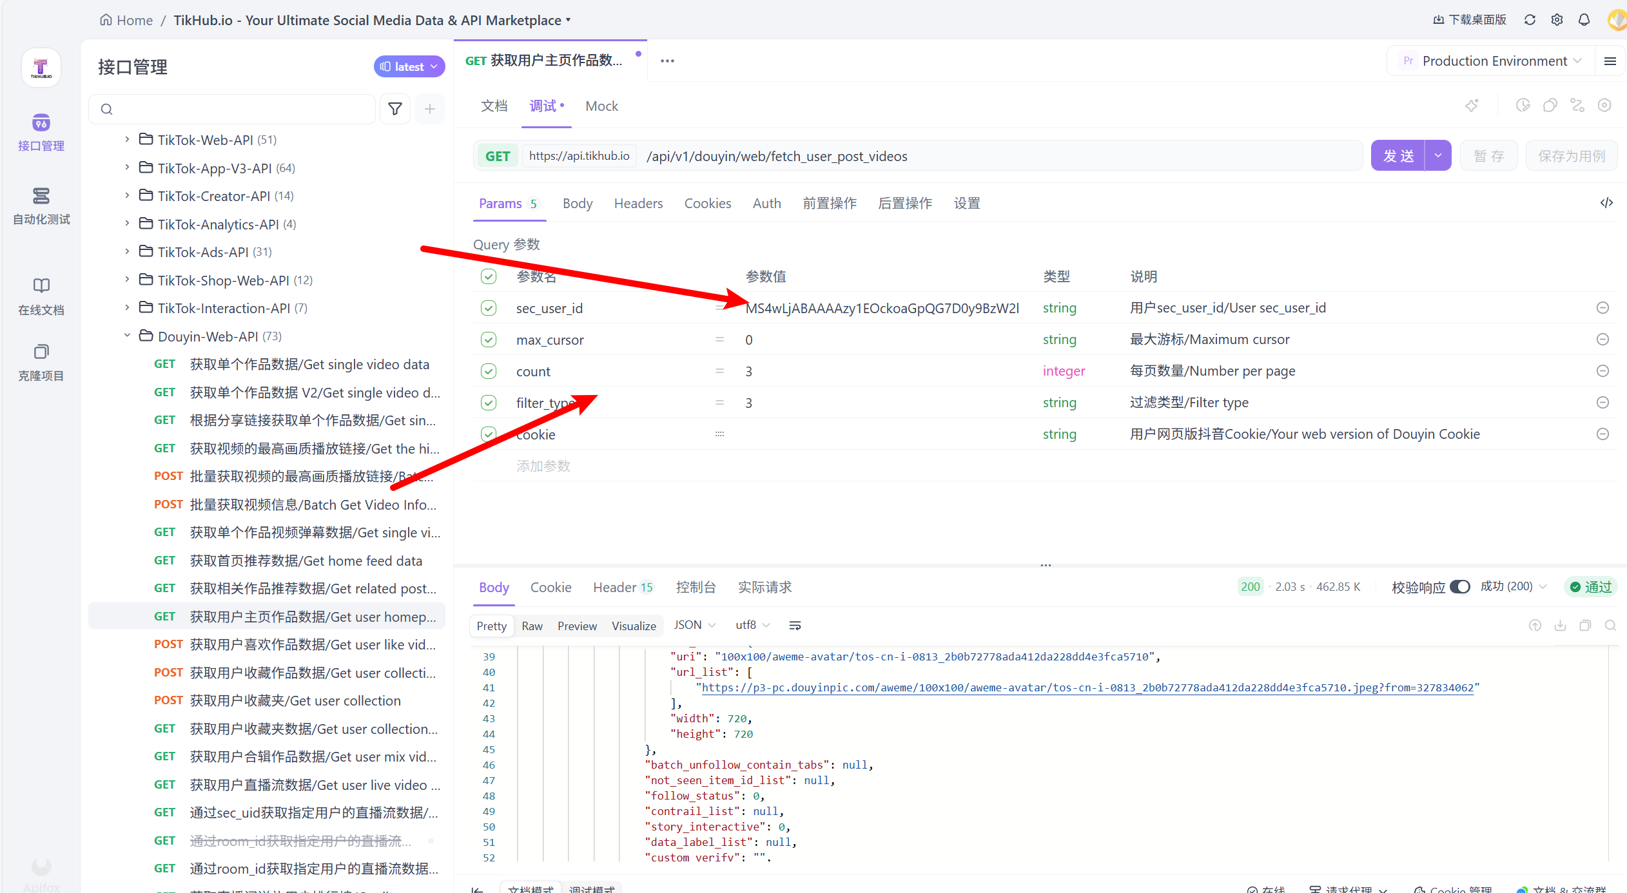Click the download response icon
This screenshot has width=1627, height=893.
[1560, 626]
